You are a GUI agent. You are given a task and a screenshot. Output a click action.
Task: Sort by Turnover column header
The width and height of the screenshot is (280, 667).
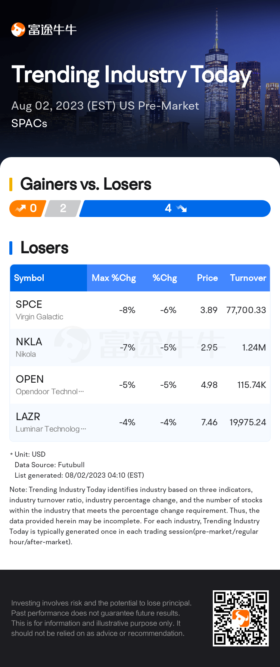(x=248, y=278)
